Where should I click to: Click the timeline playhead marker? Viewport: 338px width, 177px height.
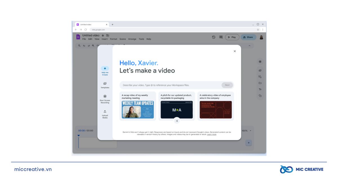pyautogui.click(x=79, y=136)
